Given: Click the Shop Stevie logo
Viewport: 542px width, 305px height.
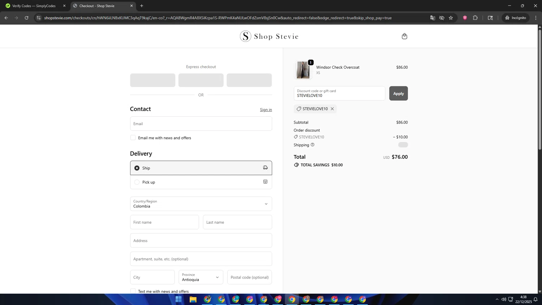Looking at the screenshot, I should [x=270, y=36].
